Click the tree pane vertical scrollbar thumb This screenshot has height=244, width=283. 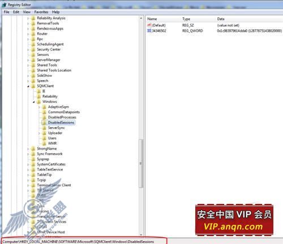coord(140,163)
